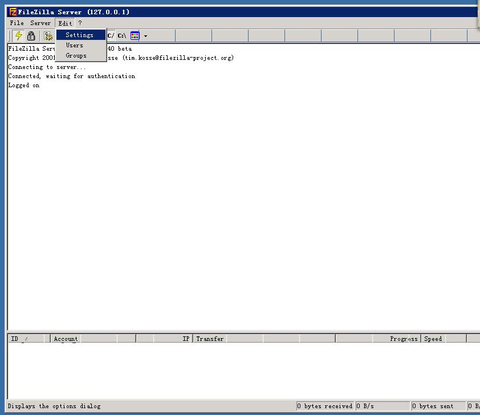
Task: Close the open Edit menu
Action: point(65,23)
